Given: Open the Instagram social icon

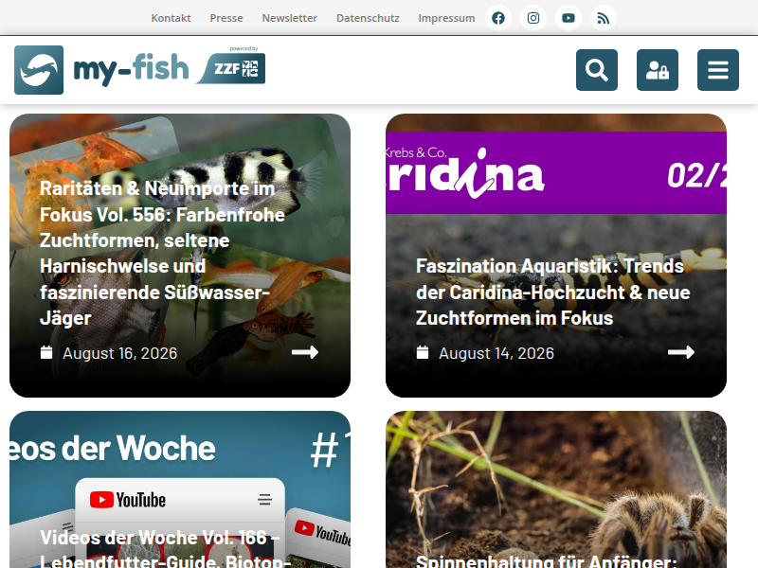Looking at the screenshot, I should (533, 18).
